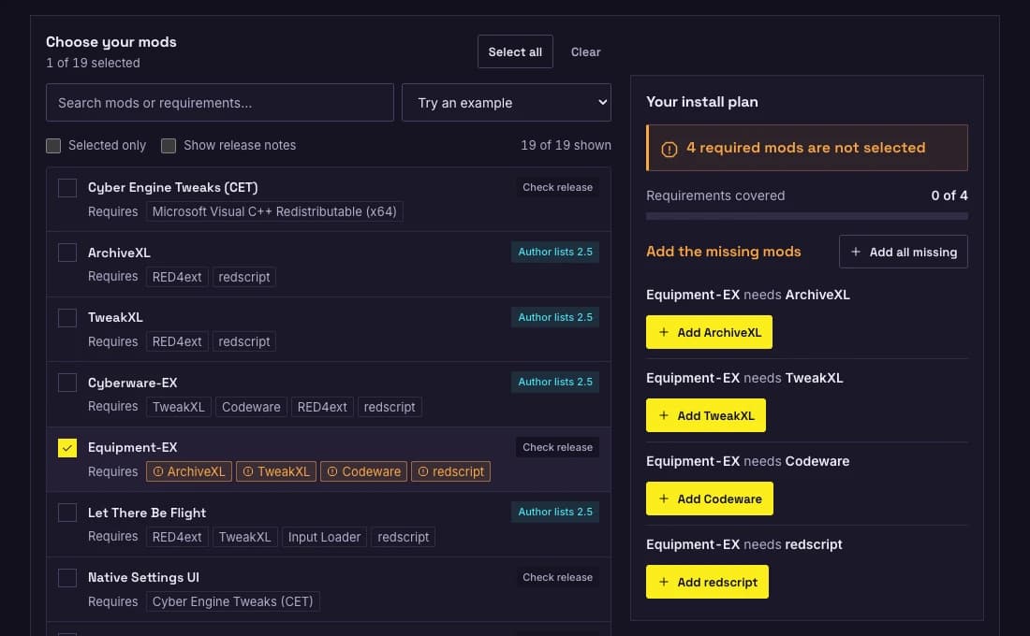
Task: Click the Add all missing button
Action: tap(904, 252)
